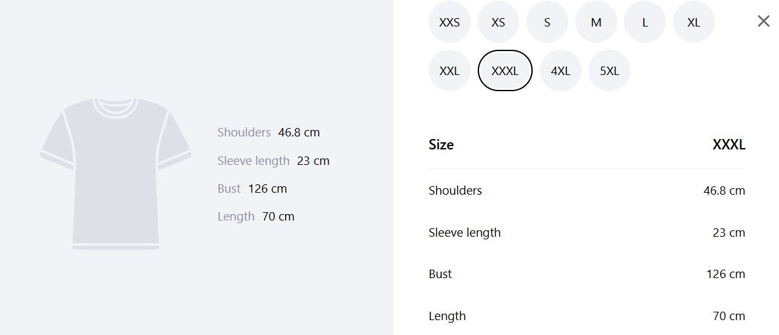Click the Shoulders row in the size table
Image resolution: width=779 pixels, height=335 pixels.
click(587, 191)
